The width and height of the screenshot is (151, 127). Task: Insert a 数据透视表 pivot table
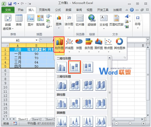8,22
